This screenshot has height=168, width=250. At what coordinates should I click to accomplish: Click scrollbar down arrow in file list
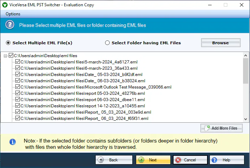[245, 119]
